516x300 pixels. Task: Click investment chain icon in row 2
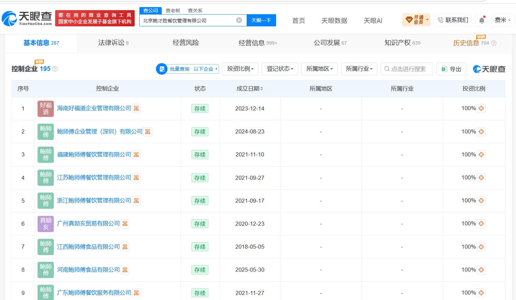pyautogui.click(x=481, y=132)
